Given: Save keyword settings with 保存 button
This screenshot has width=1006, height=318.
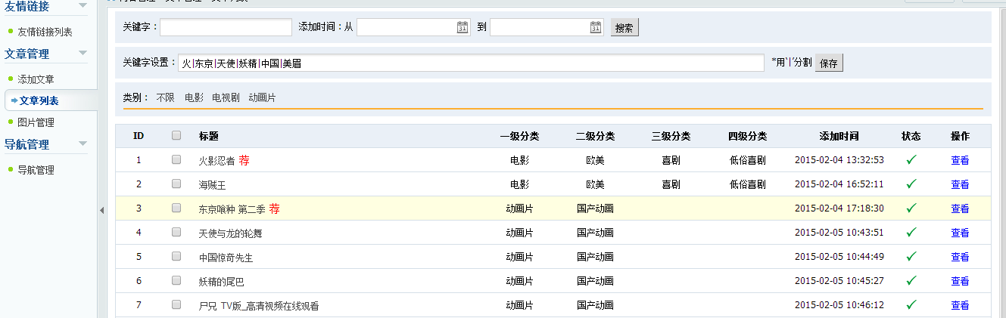Looking at the screenshot, I should coord(829,63).
